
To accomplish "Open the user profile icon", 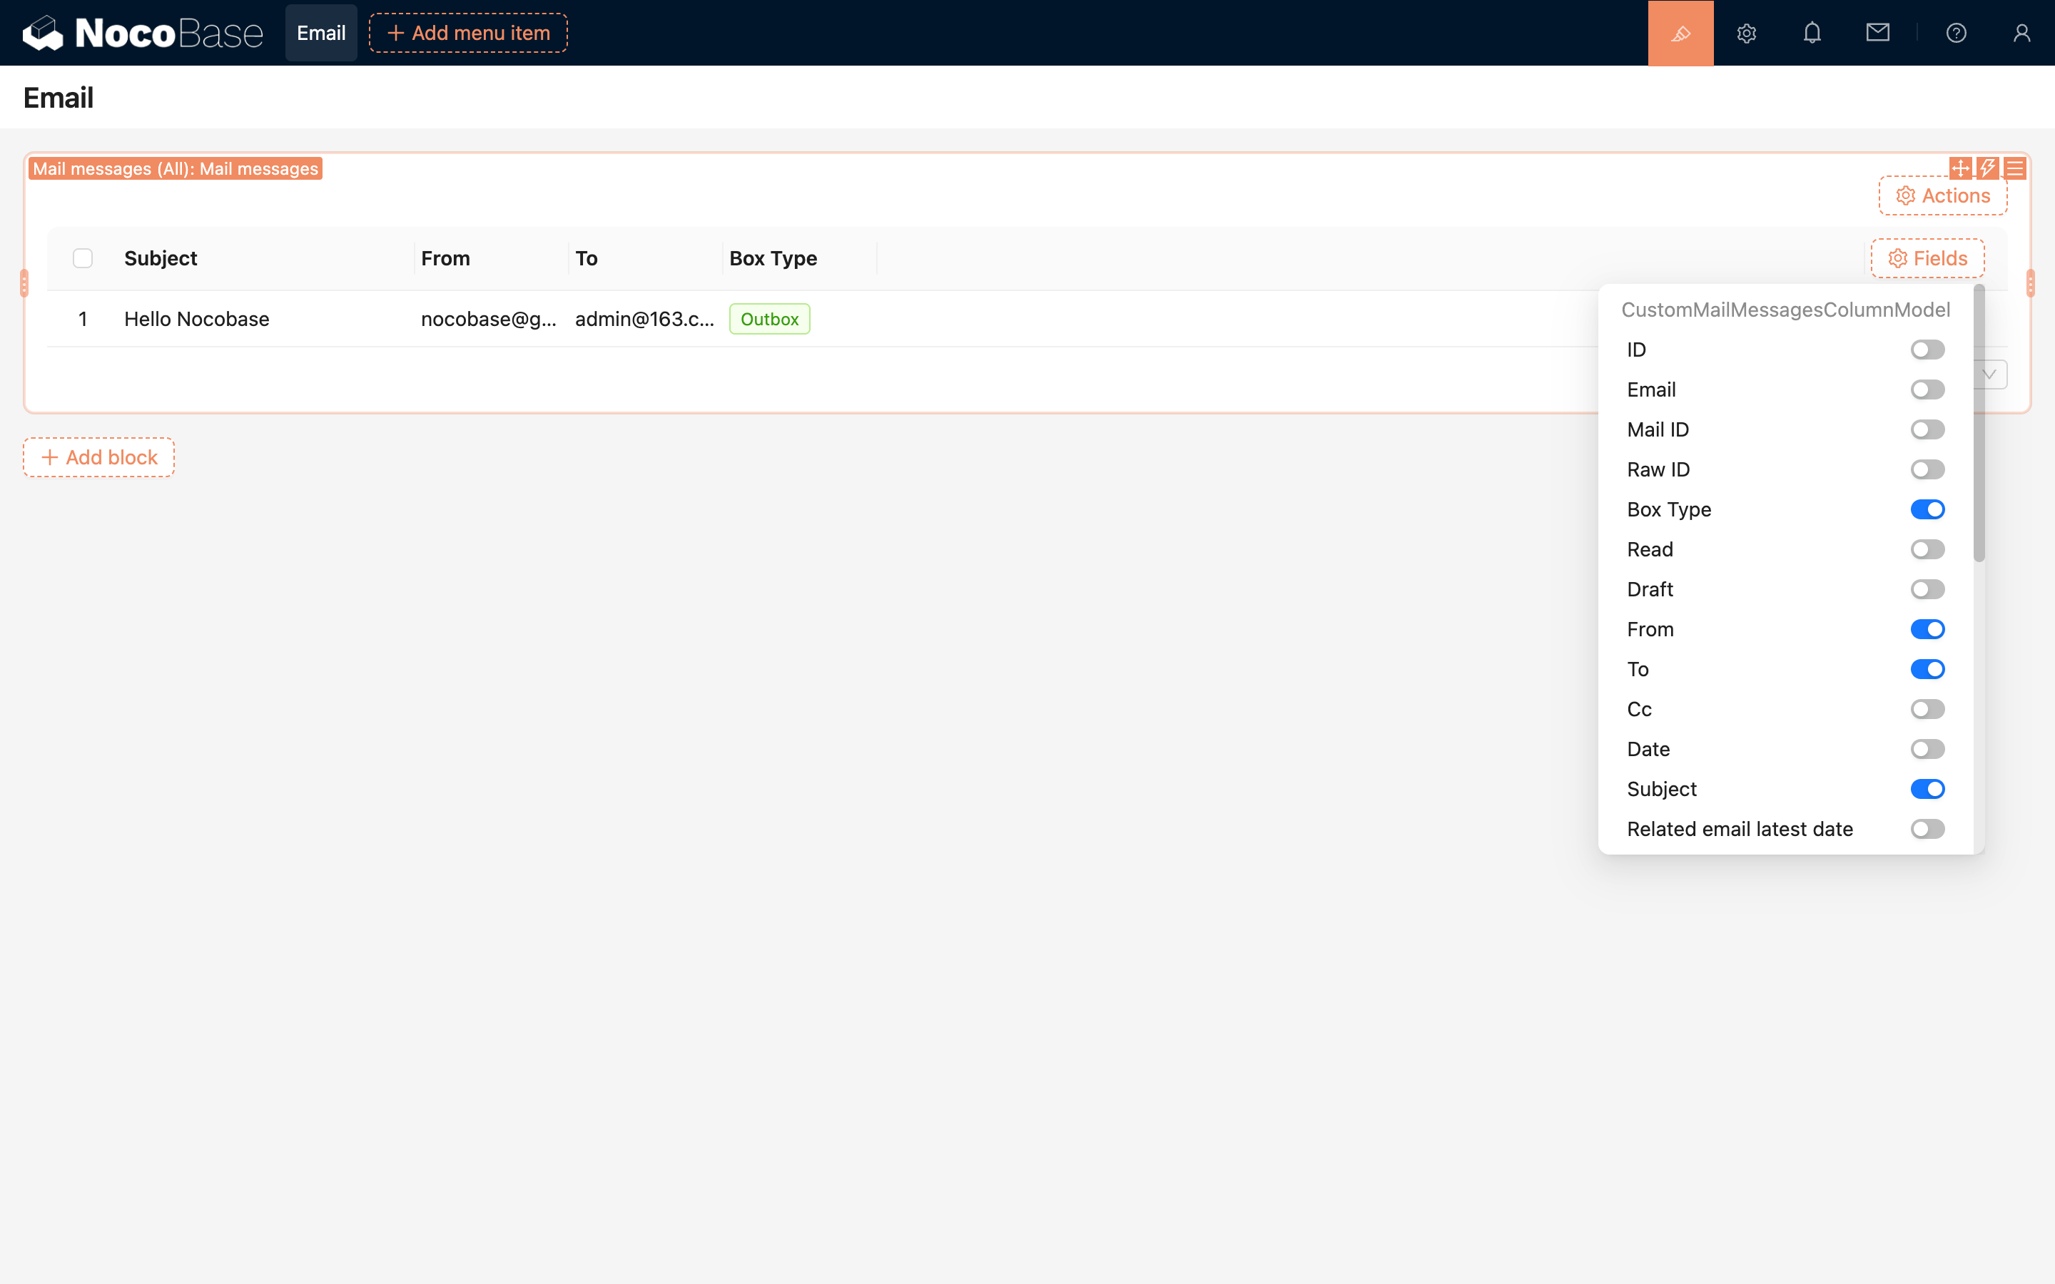I will point(2021,33).
